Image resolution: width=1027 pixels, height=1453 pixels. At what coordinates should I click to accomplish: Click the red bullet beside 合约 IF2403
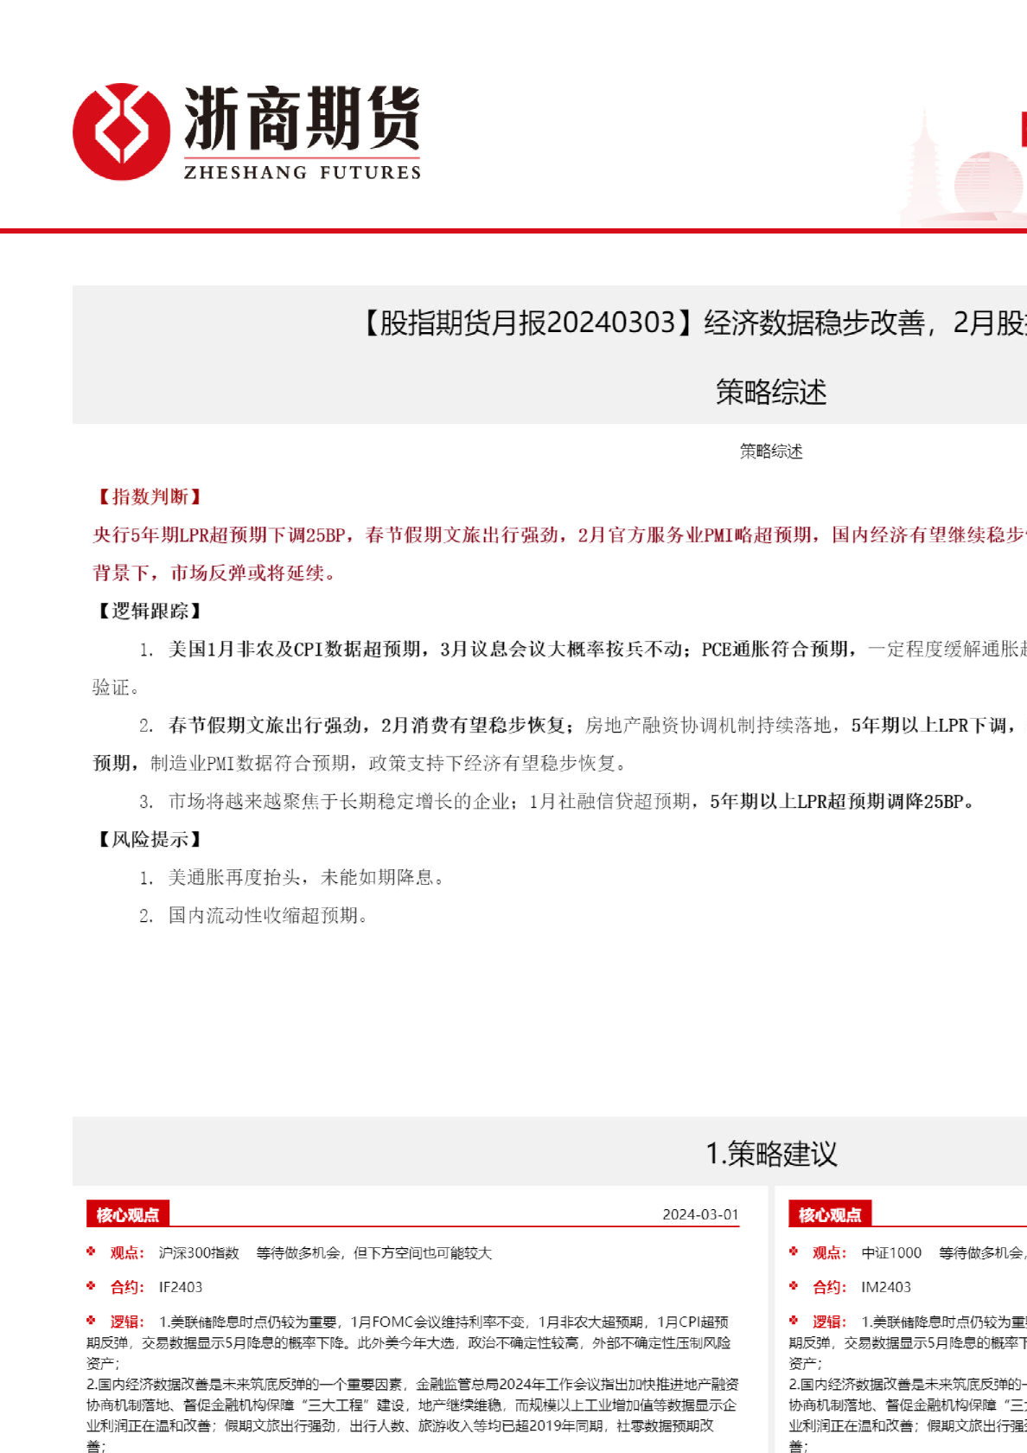92,1286
